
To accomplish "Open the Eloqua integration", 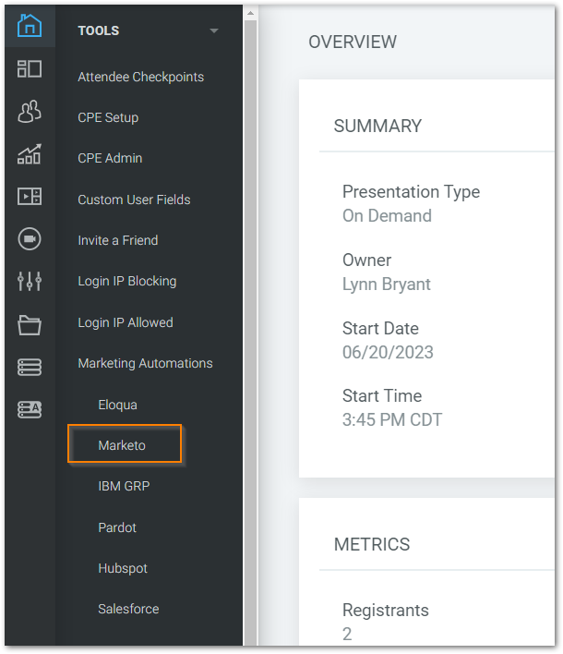I will [x=117, y=405].
